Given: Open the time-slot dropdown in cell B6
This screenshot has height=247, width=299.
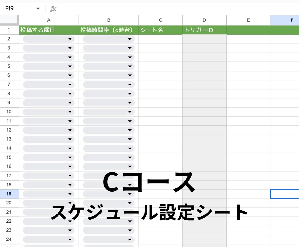Looking at the screenshot, I should pos(130,75).
